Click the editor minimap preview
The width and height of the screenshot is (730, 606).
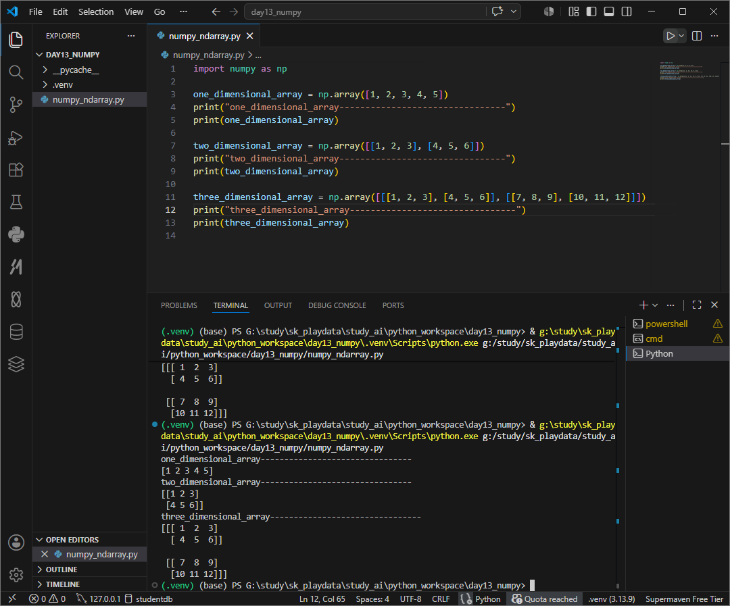click(689, 71)
